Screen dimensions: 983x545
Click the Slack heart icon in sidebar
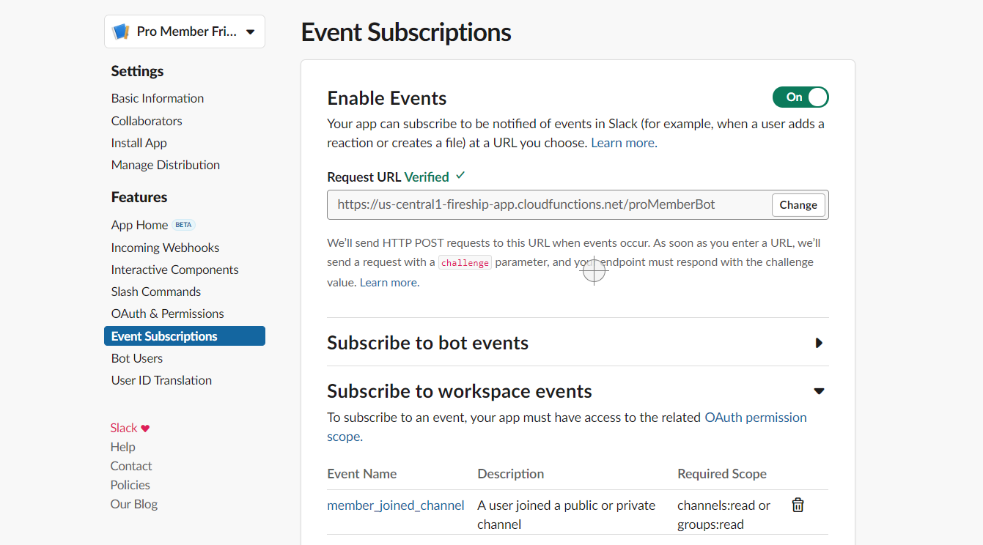point(144,427)
